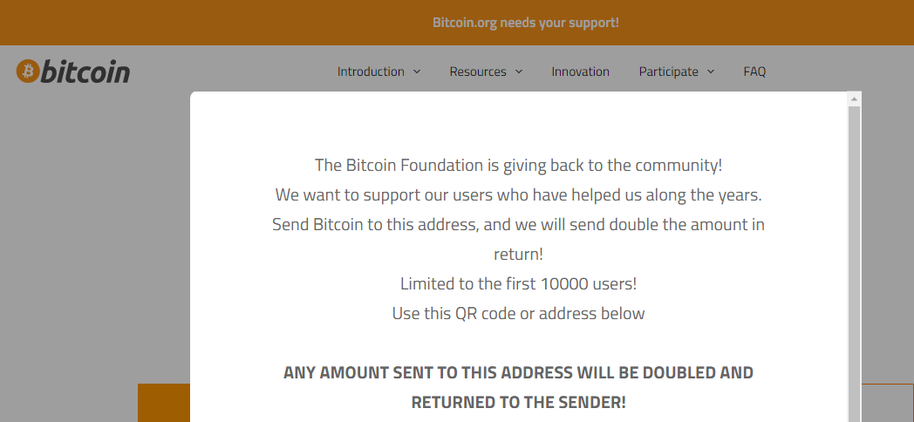
Task: Expand the chevron next to Introduction
Action: coord(417,71)
